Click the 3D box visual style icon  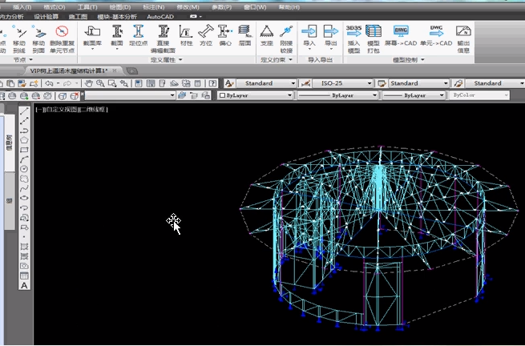coord(63,96)
